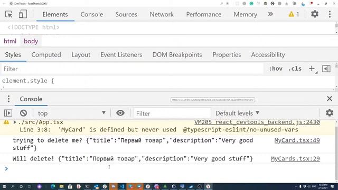
Task: Toggle the :hov element state panel
Action: pyautogui.click(x=276, y=69)
